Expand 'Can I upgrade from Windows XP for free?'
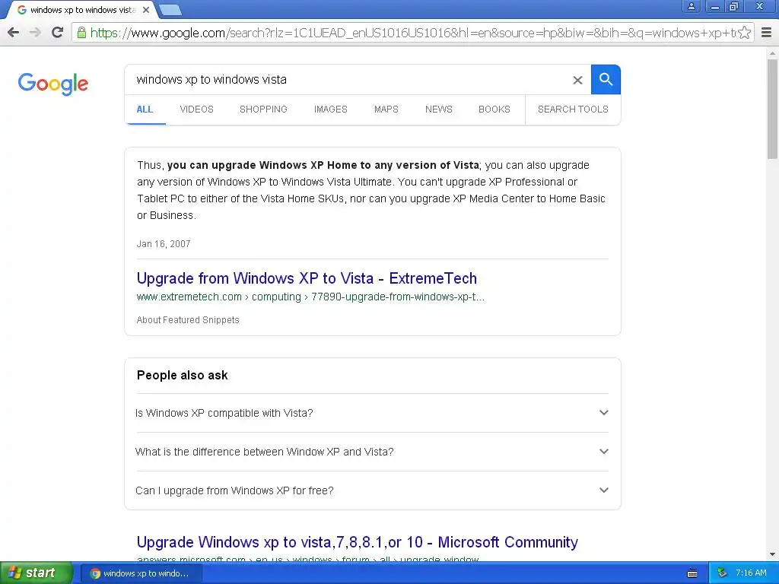The width and height of the screenshot is (779, 584). pyautogui.click(x=372, y=490)
